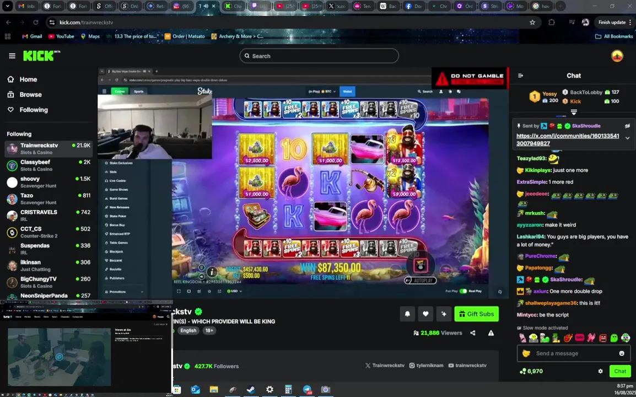
Task: Open the Trainwreckstv X profile link
Action: click(x=385, y=366)
